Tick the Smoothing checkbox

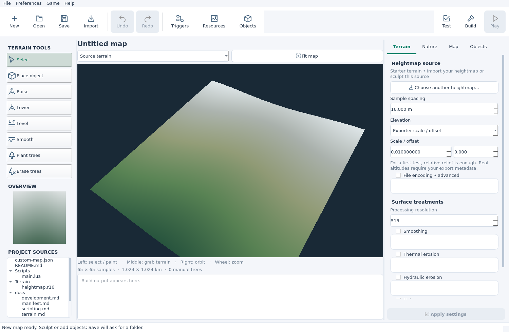coord(398,231)
